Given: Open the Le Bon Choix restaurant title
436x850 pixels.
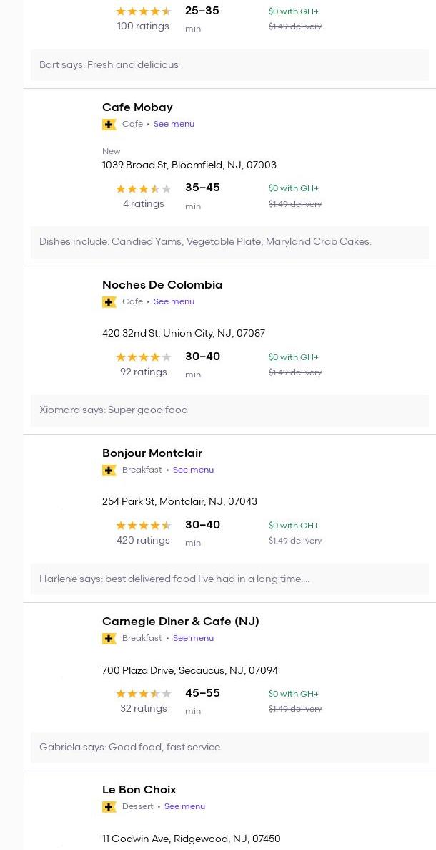Looking at the screenshot, I should (x=139, y=790).
